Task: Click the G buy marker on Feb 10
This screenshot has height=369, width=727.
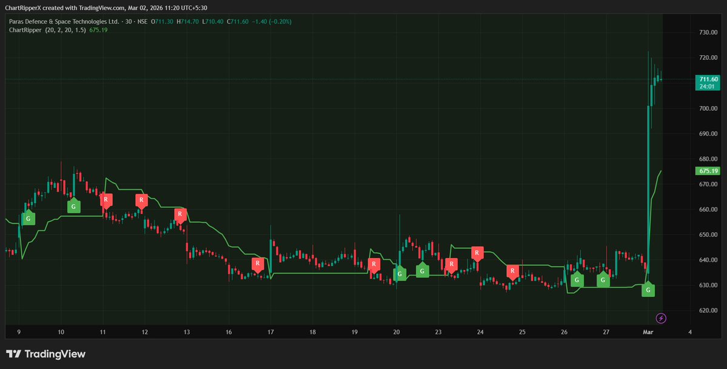Action: click(73, 206)
